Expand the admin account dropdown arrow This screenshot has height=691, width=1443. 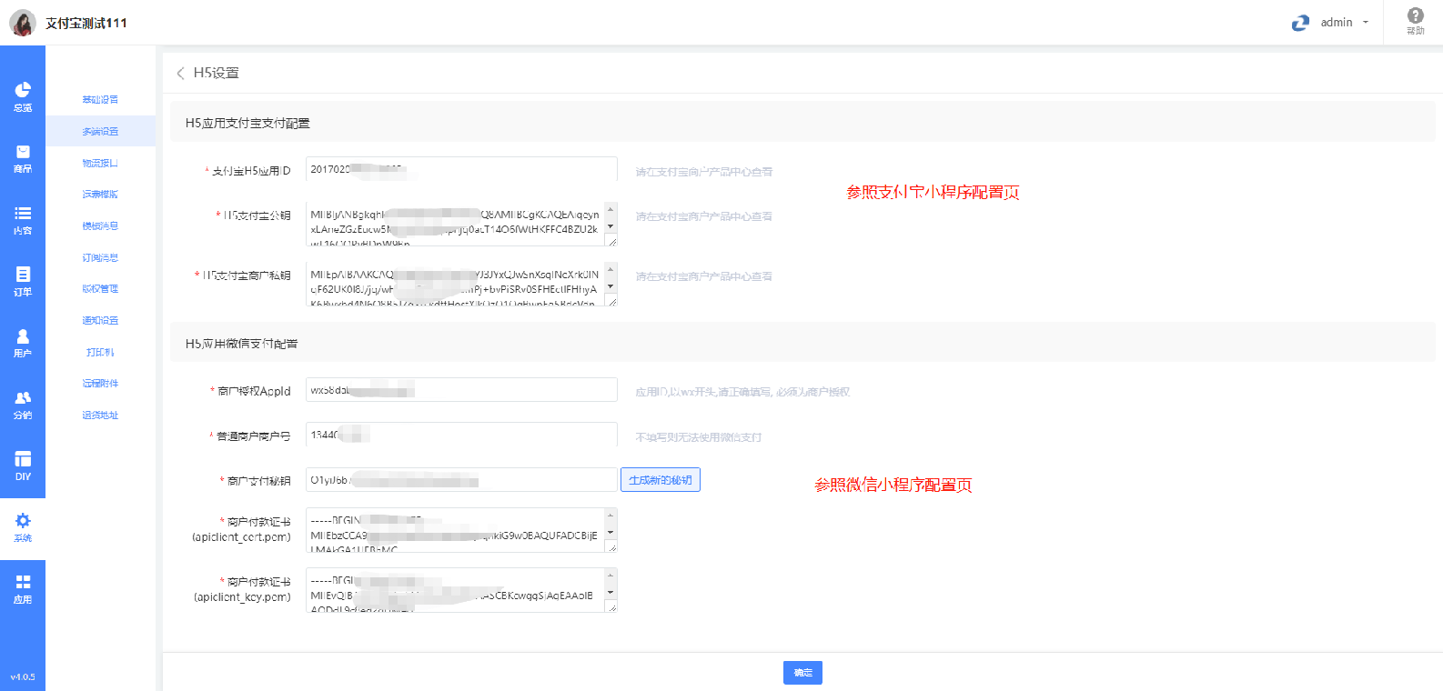coord(1366,23)
